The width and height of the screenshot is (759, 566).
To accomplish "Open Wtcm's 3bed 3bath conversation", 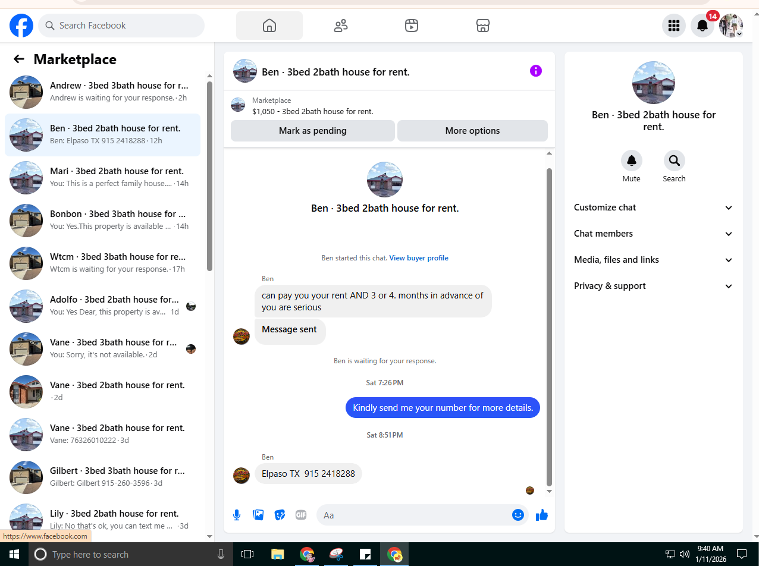I will click(102, 263).
